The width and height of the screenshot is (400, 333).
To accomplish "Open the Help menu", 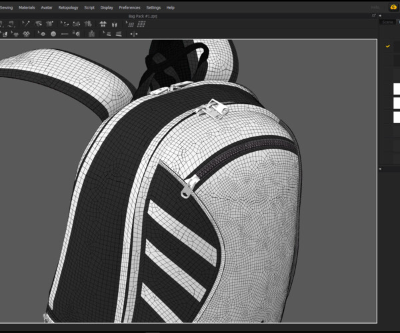I will tap(171, 7).
